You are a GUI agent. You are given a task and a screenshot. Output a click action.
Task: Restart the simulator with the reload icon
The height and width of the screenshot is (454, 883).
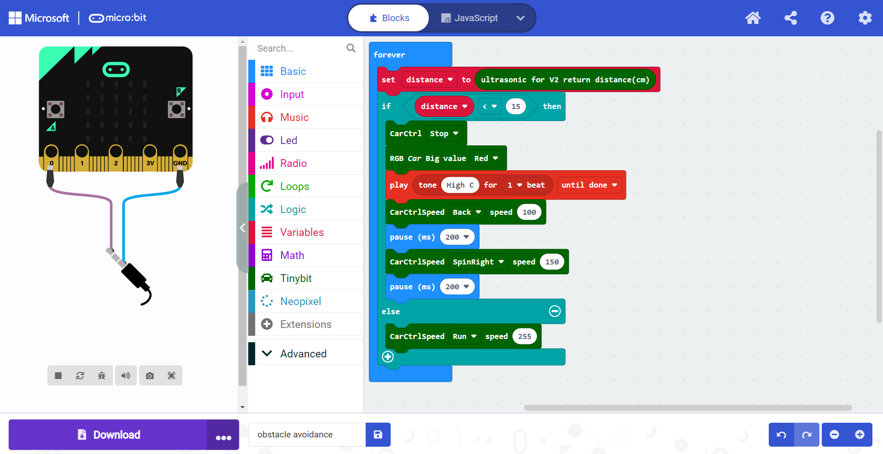80,376
